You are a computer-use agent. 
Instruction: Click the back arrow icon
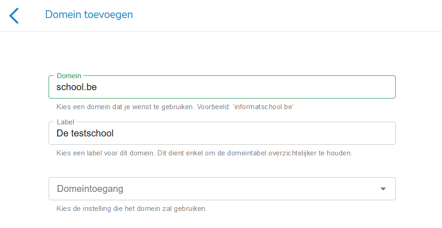coord(14,15)
